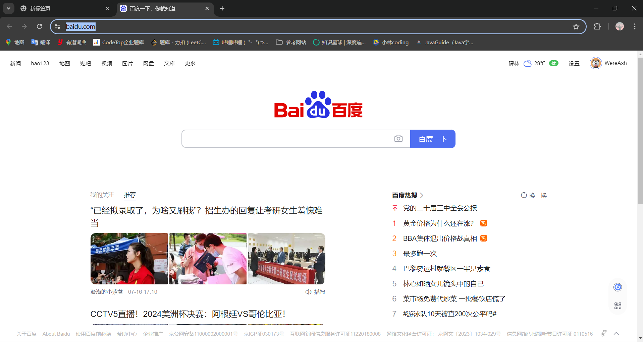Open hot search 黄金价格为什么还在涨

[x=438, y=223]
